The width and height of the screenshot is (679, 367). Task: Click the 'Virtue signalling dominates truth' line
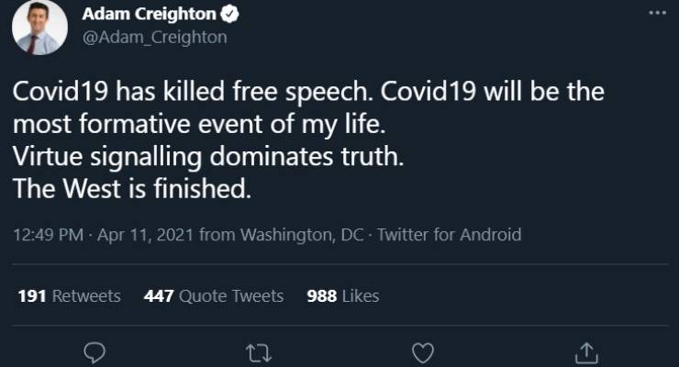tap(207, 156)
